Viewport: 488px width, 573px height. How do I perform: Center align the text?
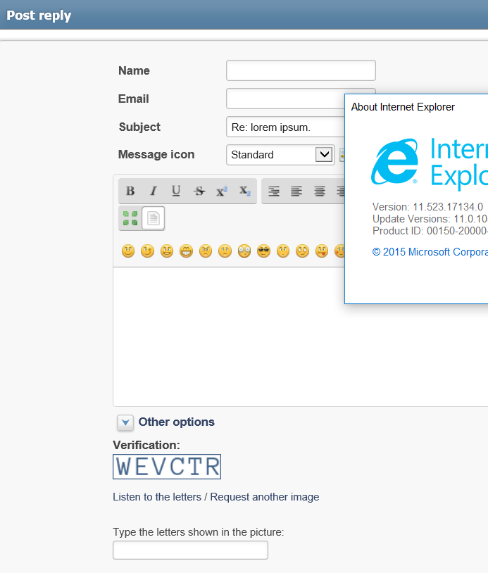[x=320, y=191]
